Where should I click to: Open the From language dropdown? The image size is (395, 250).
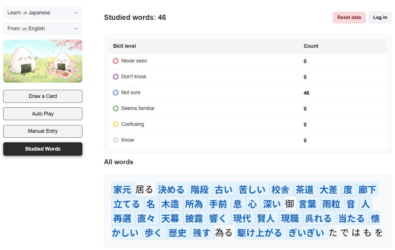(43, 29)
